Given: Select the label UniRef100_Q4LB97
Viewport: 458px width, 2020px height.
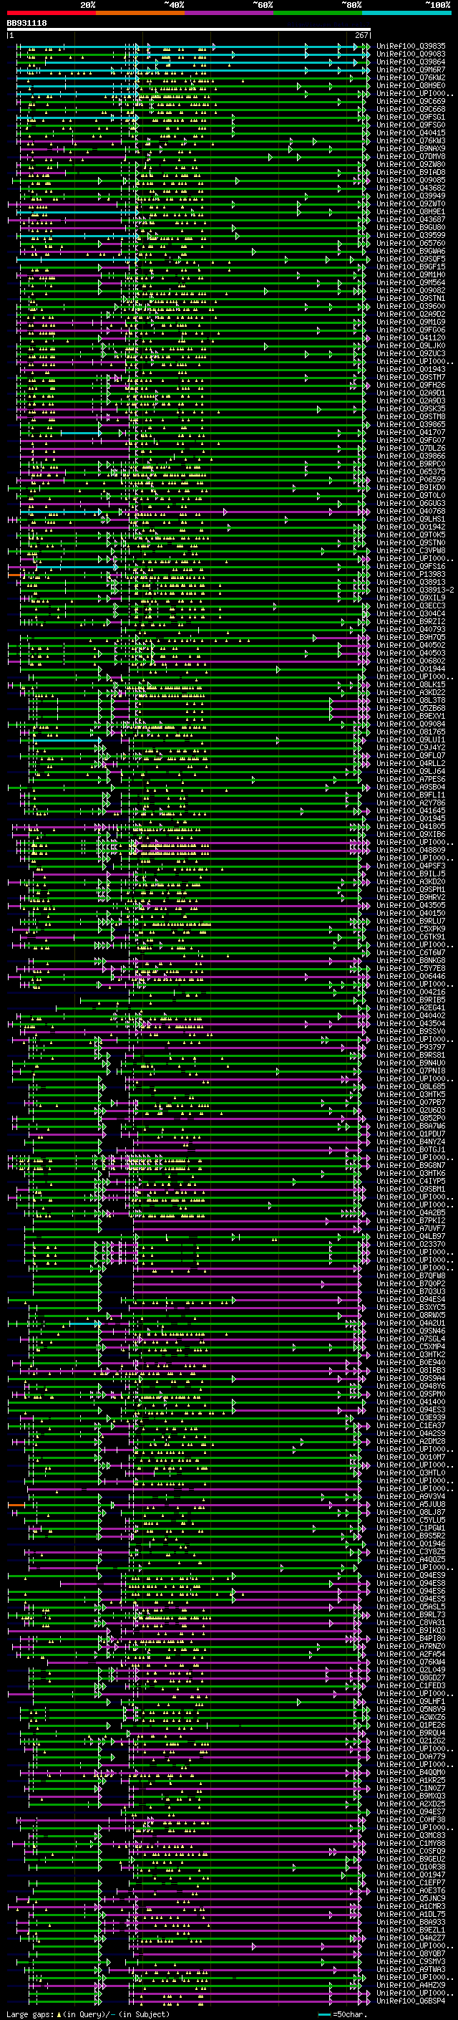Looking at the screenshot, I should (411, 1236).
